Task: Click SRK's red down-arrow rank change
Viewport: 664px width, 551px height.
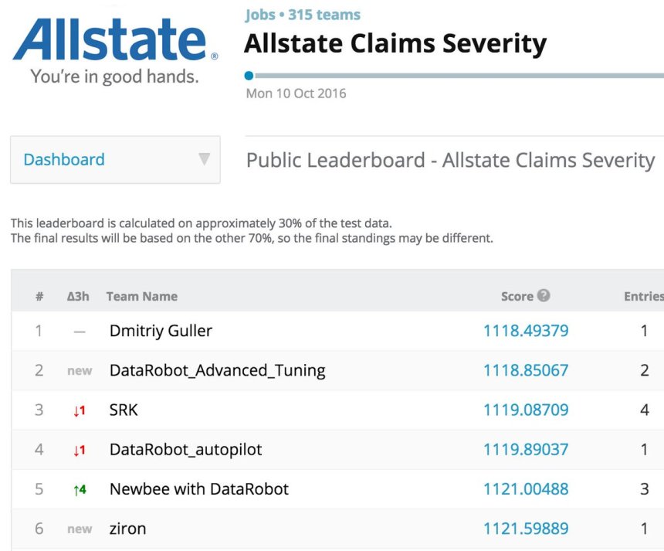Action: (x=79, y=410)
